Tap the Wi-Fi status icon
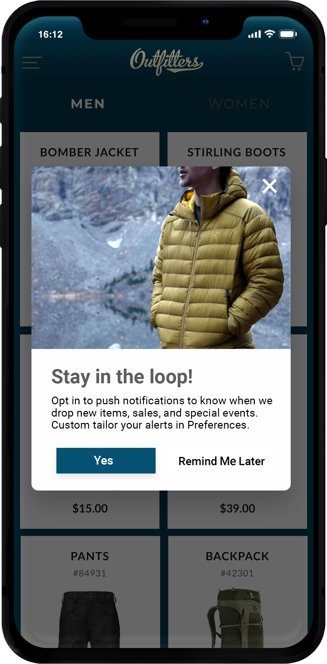Image resolution: width=327 pixels, height=664 pixels. pyautogui.click(x=270, y=34)
